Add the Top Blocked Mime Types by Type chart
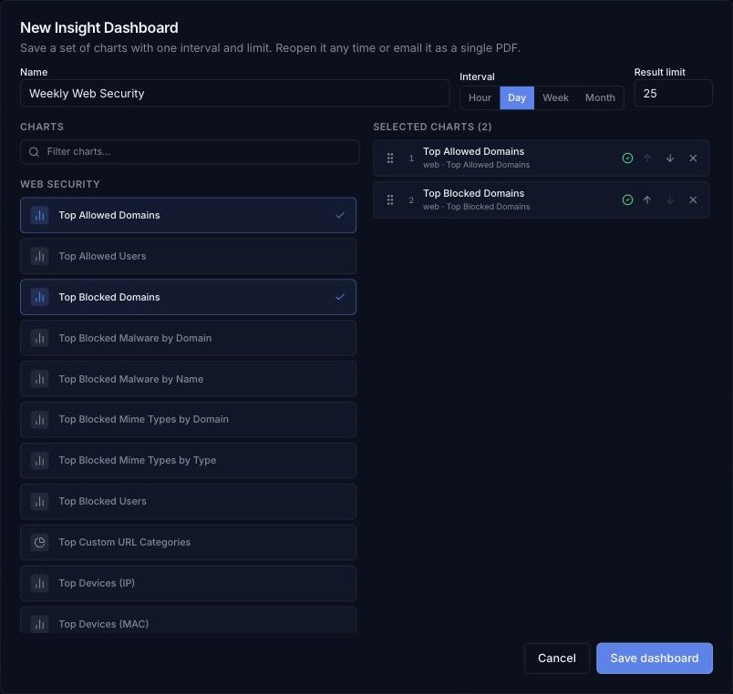733x694 pixels. 188,461
